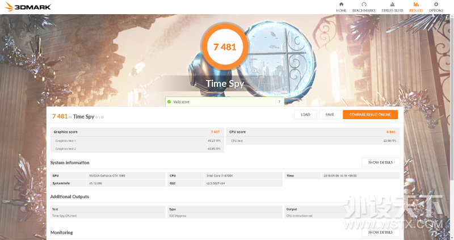Viewport: 454px width, 240px height.
Task: Click the Time Spy CPU test cell
Action: pyautogui.click(x=108, y=216)
